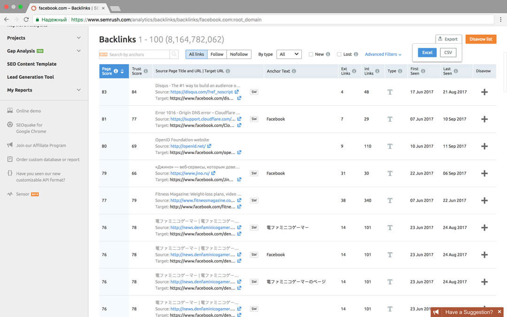Viewport: 507px width, 317px height.
Task: Click info icon next to New checkbox
Action: click(328, 54)
